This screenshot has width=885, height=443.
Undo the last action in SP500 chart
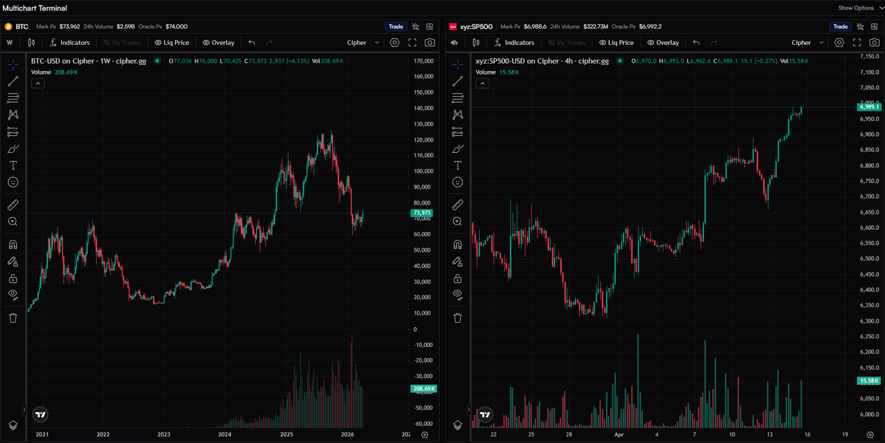[x=697, y=42]
